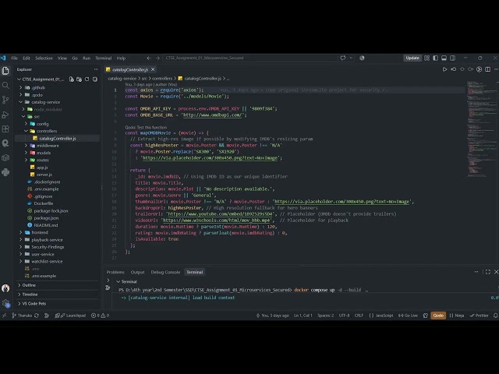Screen dimensions: 499x374
Task: Click New Folder icon in Explorer header
Action: coord(79,79)
